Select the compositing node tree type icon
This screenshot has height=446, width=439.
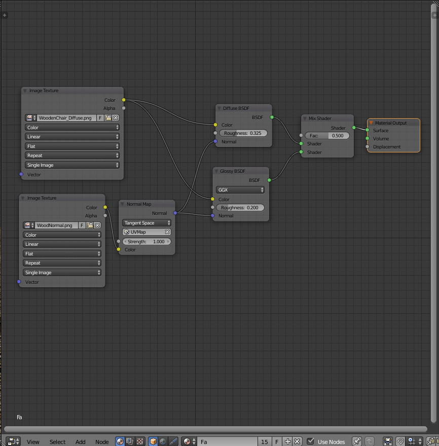pos(130,441)
